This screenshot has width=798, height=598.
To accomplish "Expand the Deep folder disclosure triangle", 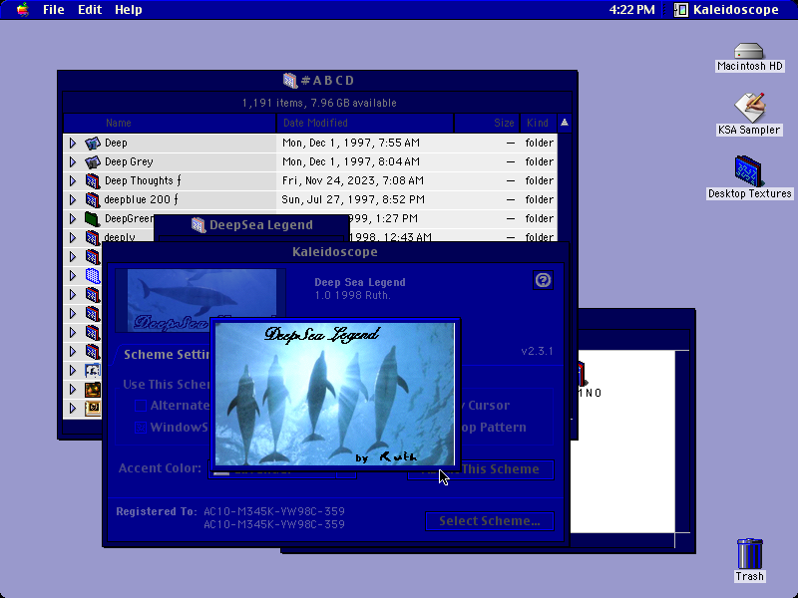I will click(x=73, y=143).
